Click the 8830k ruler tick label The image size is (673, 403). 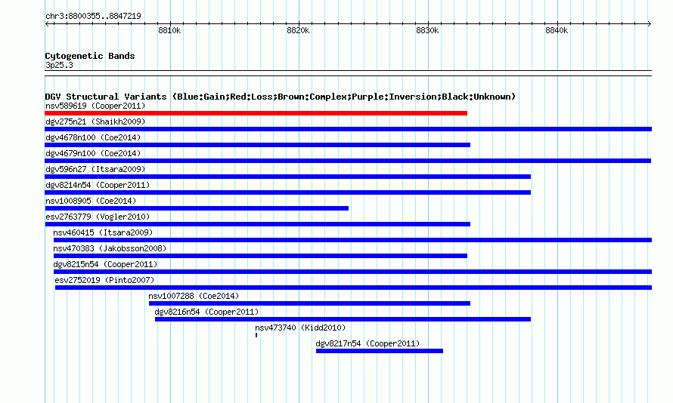click(x=427, y=30)
